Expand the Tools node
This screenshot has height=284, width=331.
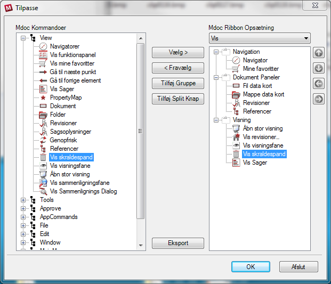tap(23, 200)
